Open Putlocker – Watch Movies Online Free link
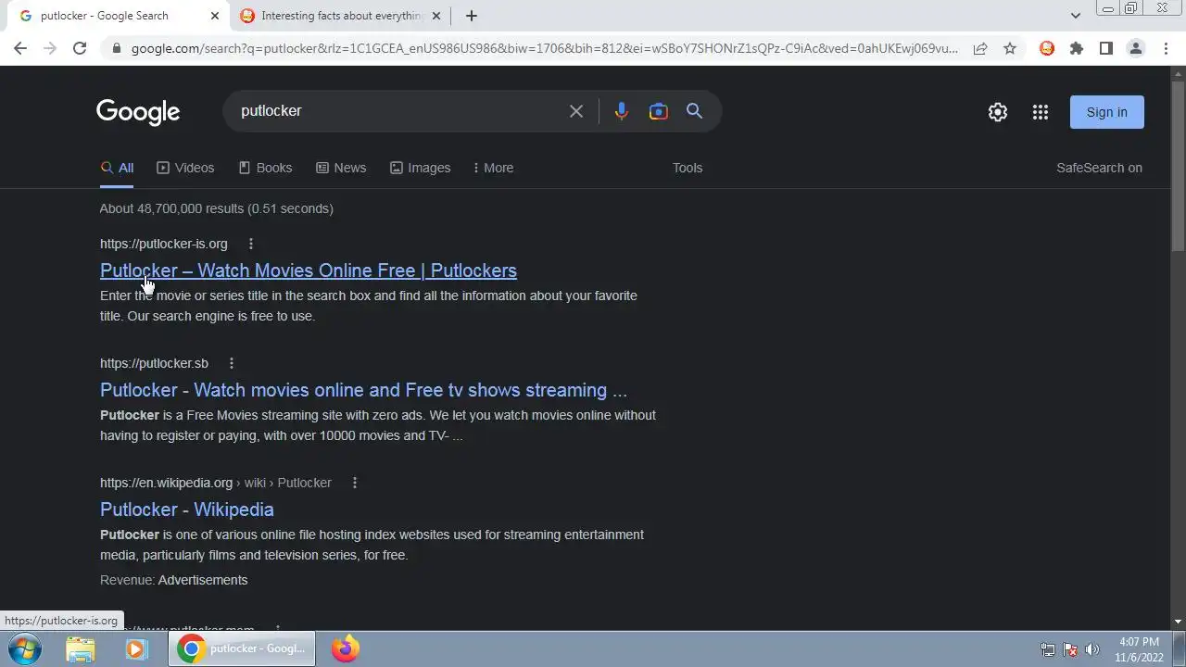1186x667 pixels. click(309, 271)
